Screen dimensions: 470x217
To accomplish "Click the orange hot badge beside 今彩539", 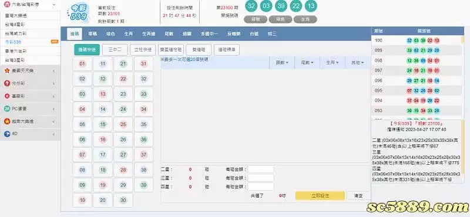I will [x=55, y=42].
